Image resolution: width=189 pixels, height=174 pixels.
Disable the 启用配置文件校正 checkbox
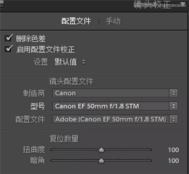tap(9, 49)
